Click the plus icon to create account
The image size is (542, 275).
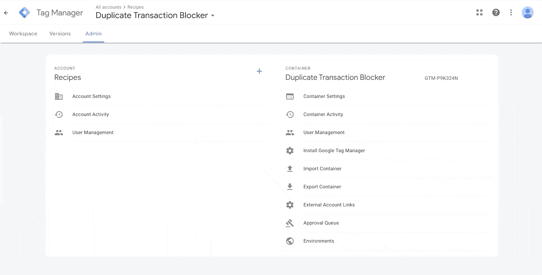pyautogui.click(x=259, y=71)
